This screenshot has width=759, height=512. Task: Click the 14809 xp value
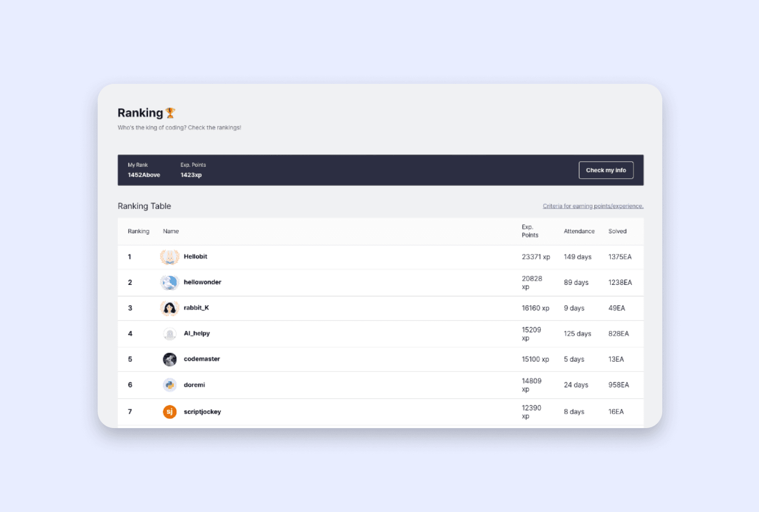[x=531, y=385]
